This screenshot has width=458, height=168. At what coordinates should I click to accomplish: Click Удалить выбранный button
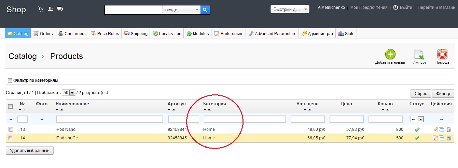coord(30,150)
